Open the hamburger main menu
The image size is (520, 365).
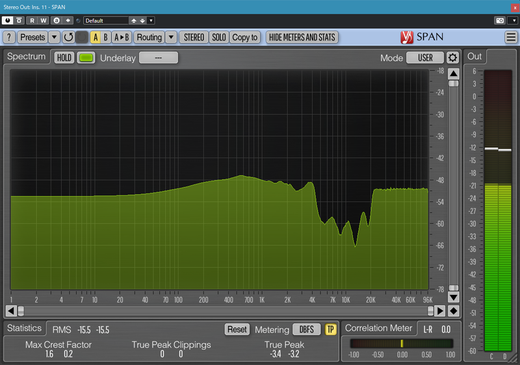[511, 37]
